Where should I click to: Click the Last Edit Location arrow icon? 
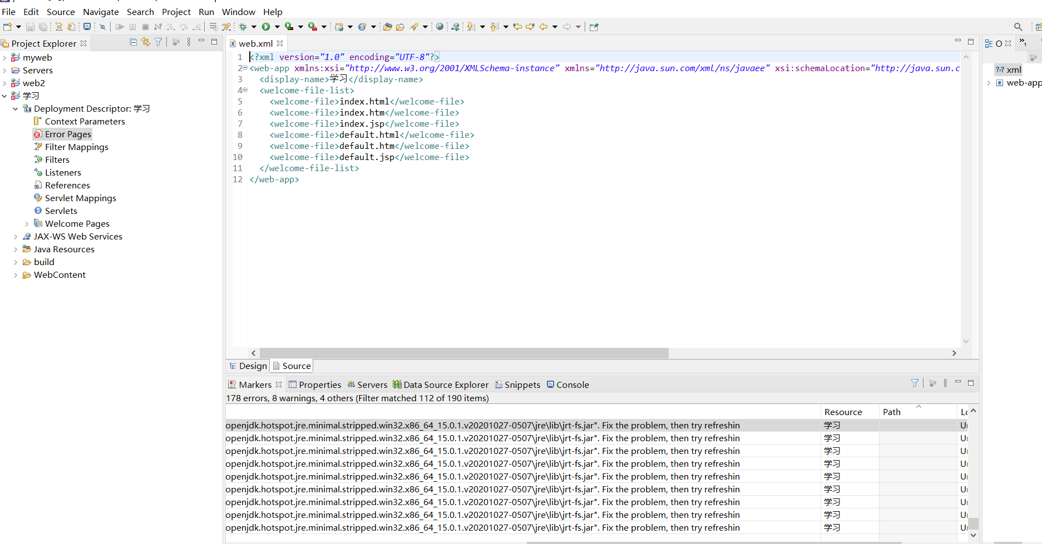pyautogui.click(x=517, y=27)
